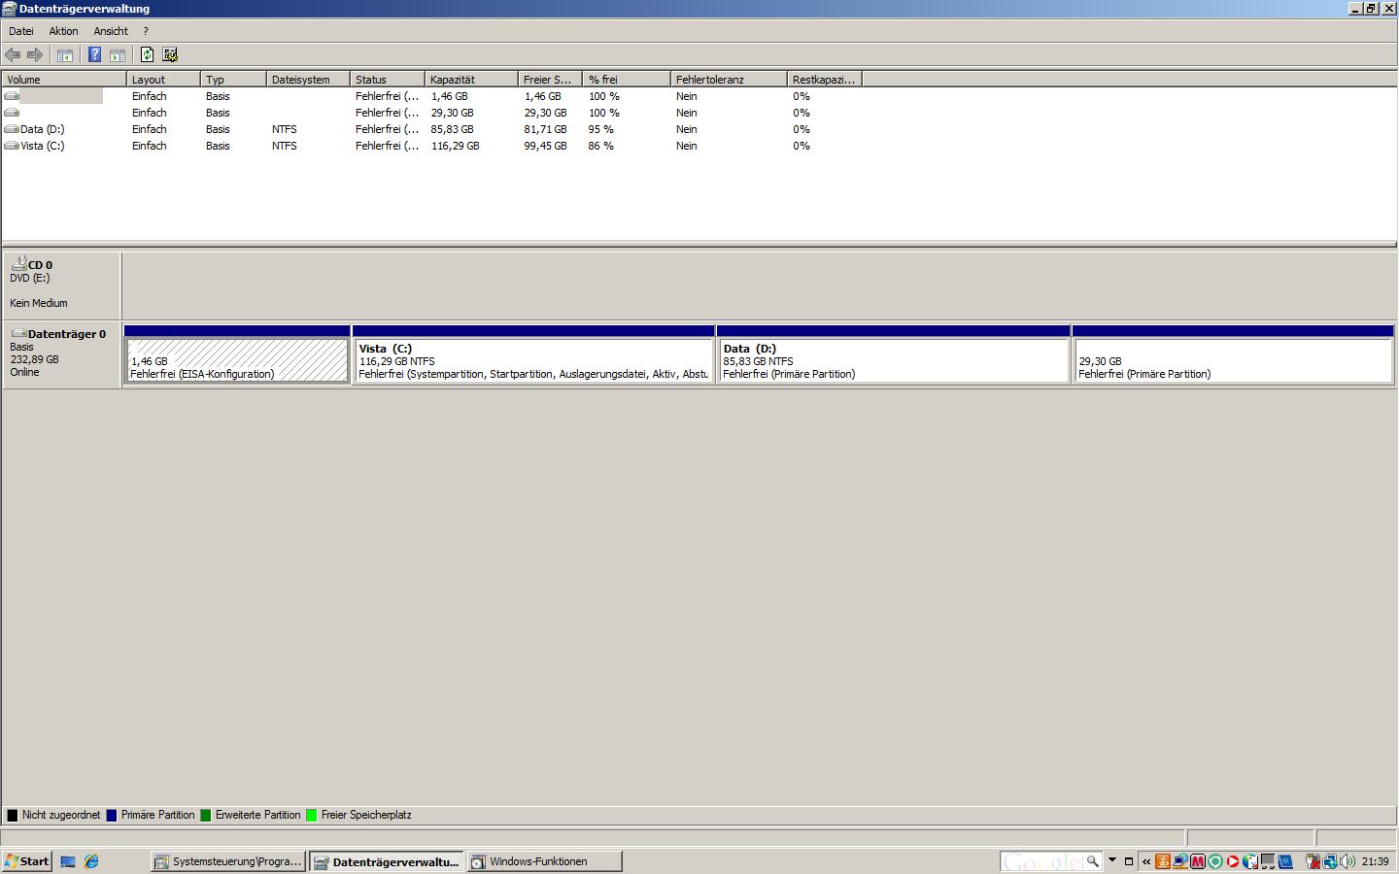This screenshot has height=874, width=1399.
Task: Click the small square deskbar button
Action: pyautogui.click(x=1129, y=861)
